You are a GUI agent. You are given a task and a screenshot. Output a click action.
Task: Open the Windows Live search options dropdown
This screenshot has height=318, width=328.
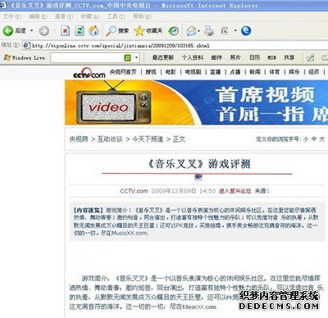pyautogui.click(x=136, y=57)
